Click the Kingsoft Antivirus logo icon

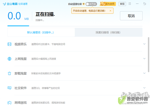4,4
